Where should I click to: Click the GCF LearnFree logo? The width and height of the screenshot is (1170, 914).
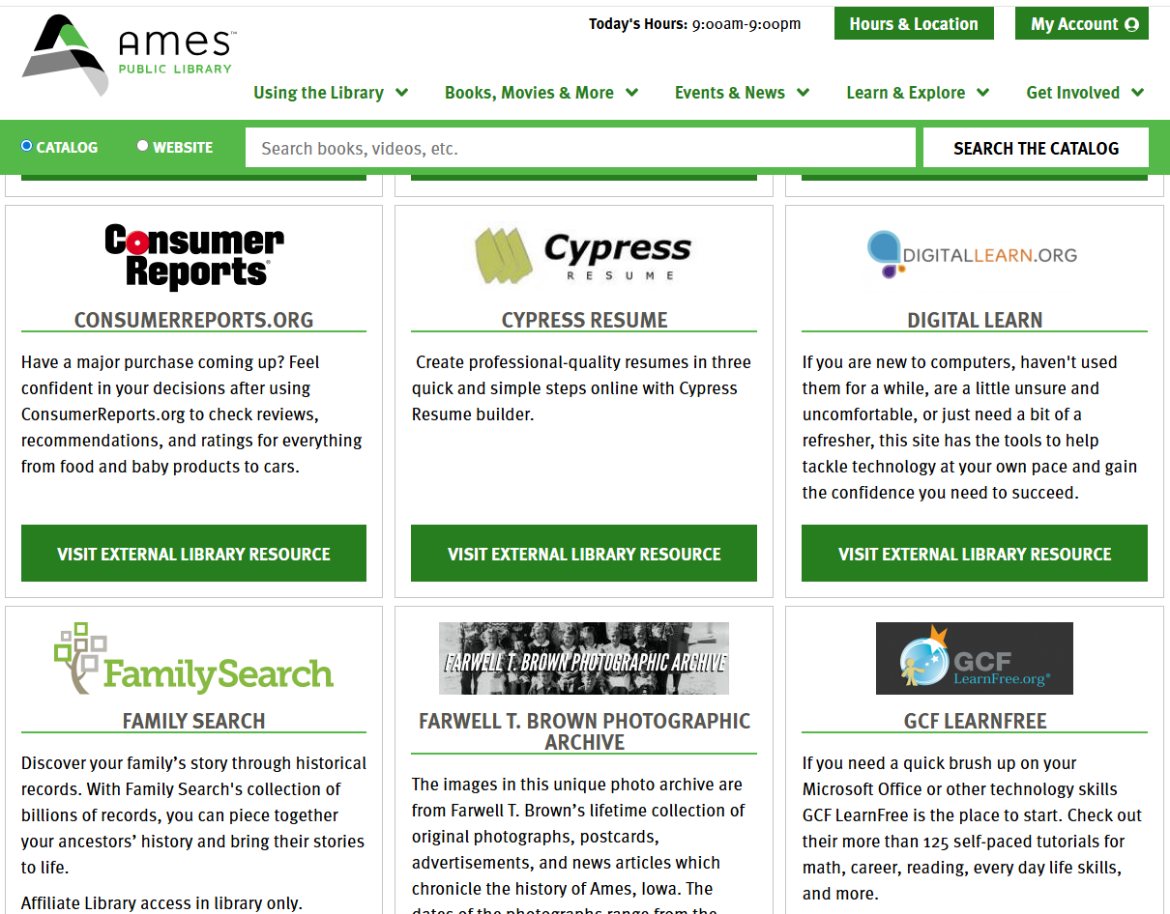click(x=974, y=658)
